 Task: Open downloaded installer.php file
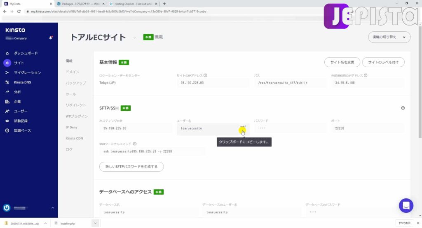67,223
